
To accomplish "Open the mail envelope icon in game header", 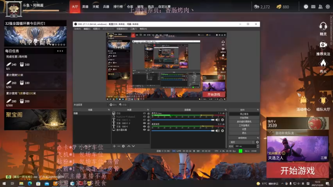I will [313, 7].
